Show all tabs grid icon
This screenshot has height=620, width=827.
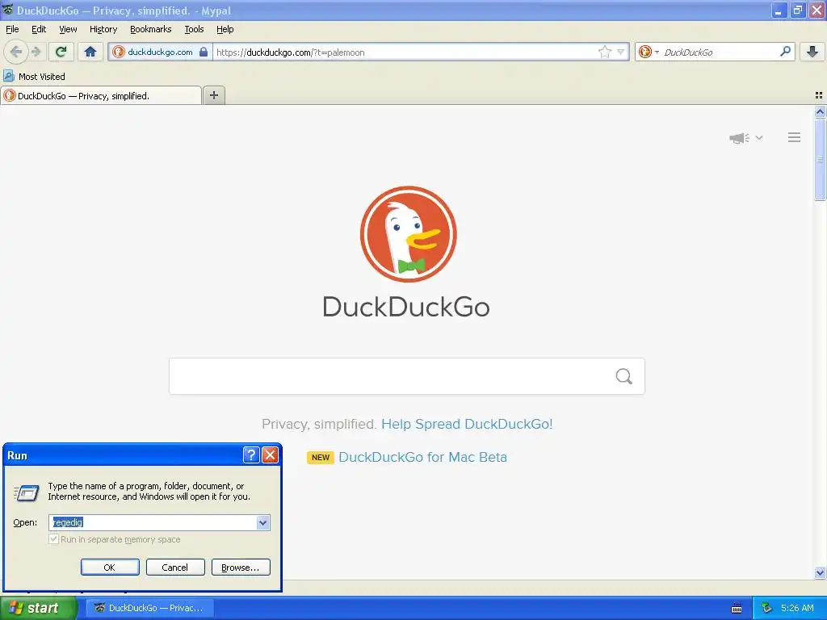pos(819,95)
